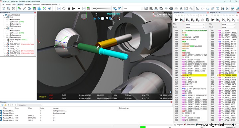Click the console window icon in the toolbar
The height and width of the screenshot is (128, 239).
click(x=186, y=9)
